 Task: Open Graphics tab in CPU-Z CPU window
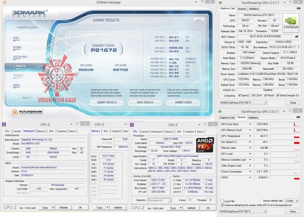point(189,132)
